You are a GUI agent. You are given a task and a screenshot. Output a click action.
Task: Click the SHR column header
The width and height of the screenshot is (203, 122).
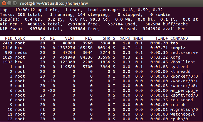click(x=106, y=38)
